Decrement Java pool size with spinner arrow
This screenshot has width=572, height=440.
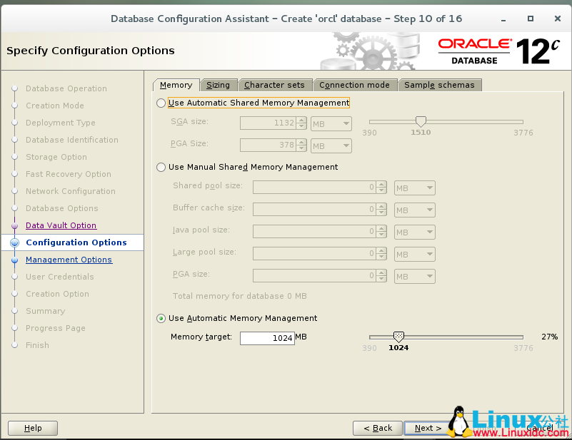380,235
